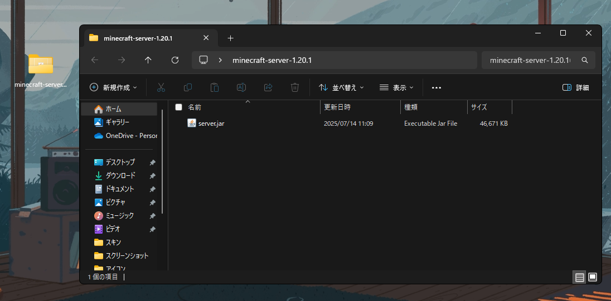The image size is (611, 301).
Task: Switch to details list view icon
Action: click(579, 277)
